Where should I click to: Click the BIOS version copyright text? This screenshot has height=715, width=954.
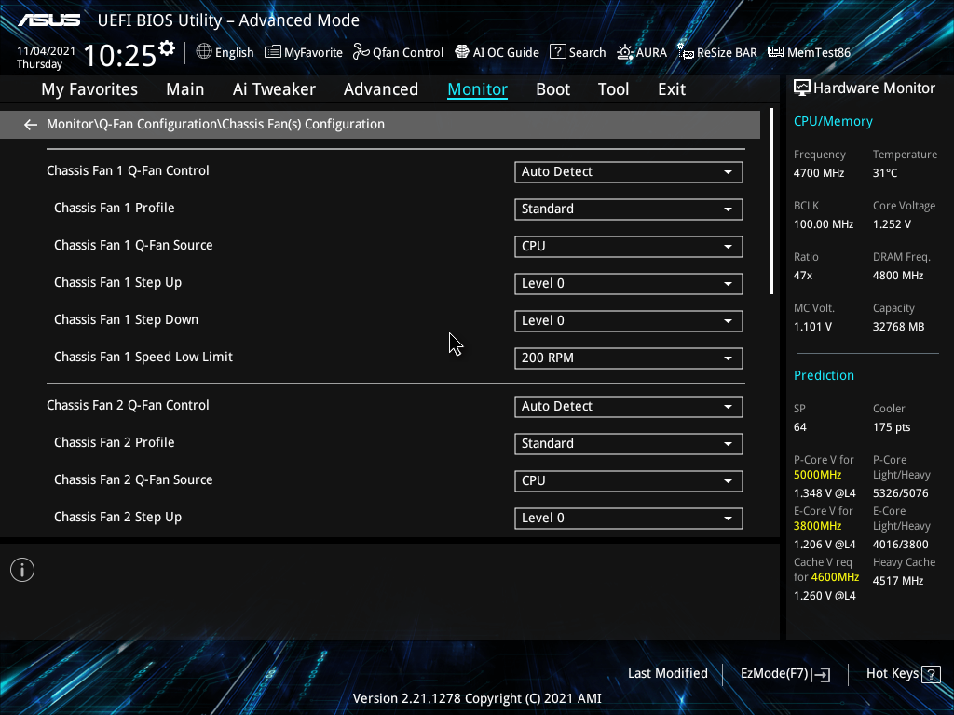477,698
